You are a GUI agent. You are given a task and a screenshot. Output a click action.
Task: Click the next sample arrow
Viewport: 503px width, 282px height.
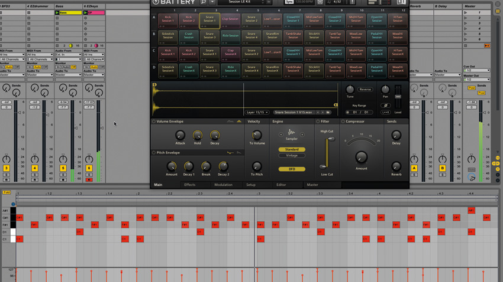323,112
